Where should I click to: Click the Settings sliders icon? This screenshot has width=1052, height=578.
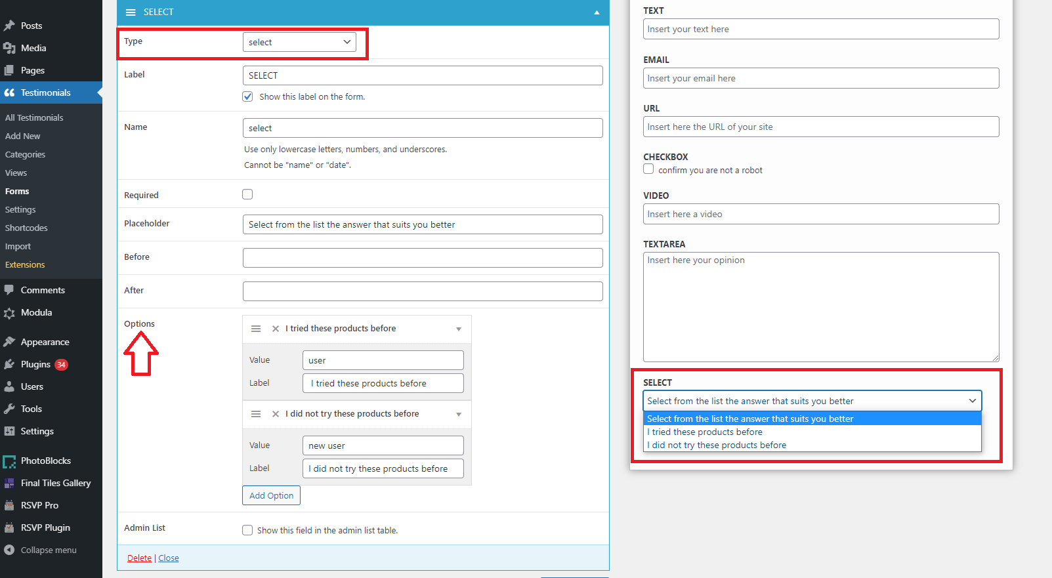coord(9,431)
